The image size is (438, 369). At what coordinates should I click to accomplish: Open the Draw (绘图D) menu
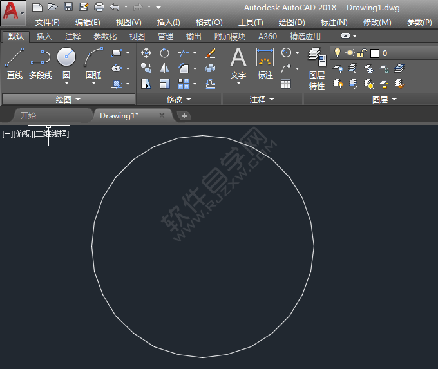tap(292, 23)
